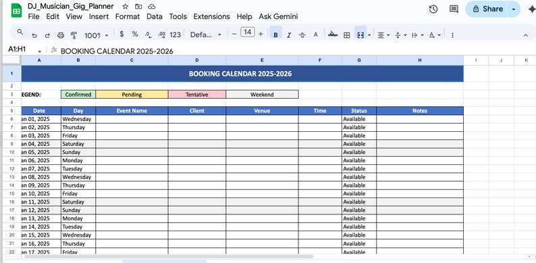The width and height of the screenshot is (536, 263).
Task: Rename document title DJ_Musician_Gig_Planner
Action: 71,6
